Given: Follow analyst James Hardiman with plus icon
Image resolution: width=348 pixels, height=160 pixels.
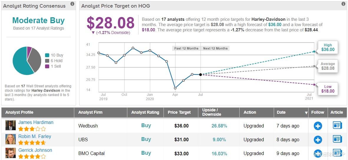Looking at the screenshot, I should 318,126.
